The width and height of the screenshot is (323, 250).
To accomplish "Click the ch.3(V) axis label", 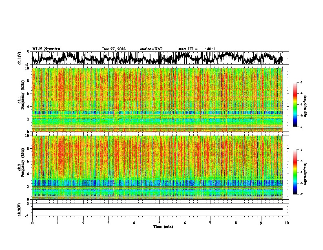I will 19,210.
